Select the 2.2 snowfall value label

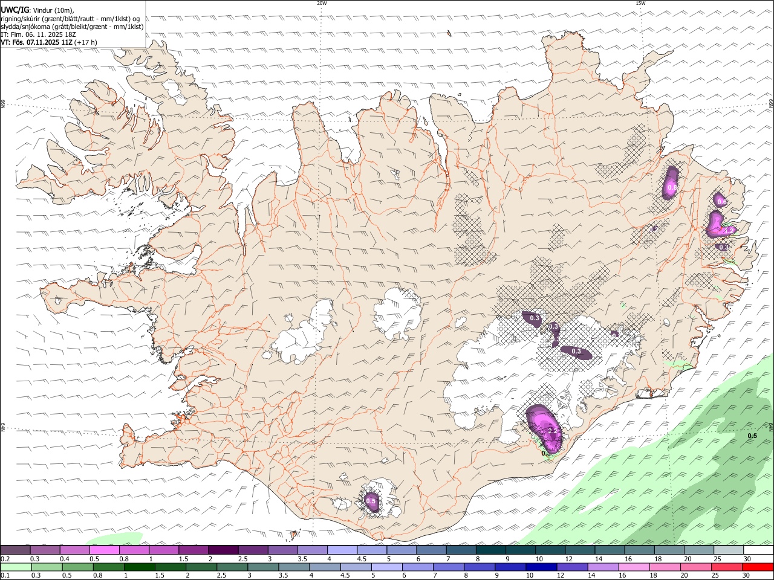pyautogui.click(x=551, y=431)
